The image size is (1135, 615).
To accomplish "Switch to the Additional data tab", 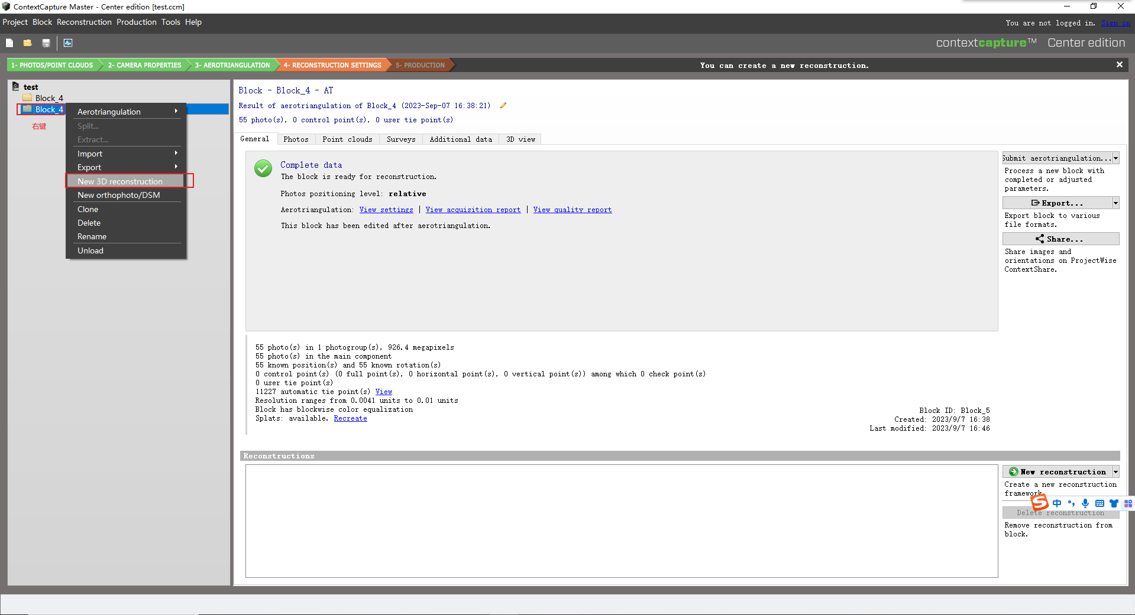I will [461, 139].
